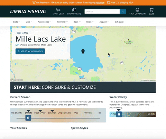This screenshot has height=139, width=166.
Task: Click the Free U.S. Shipping $50+ text
Action: click(122, 2)
